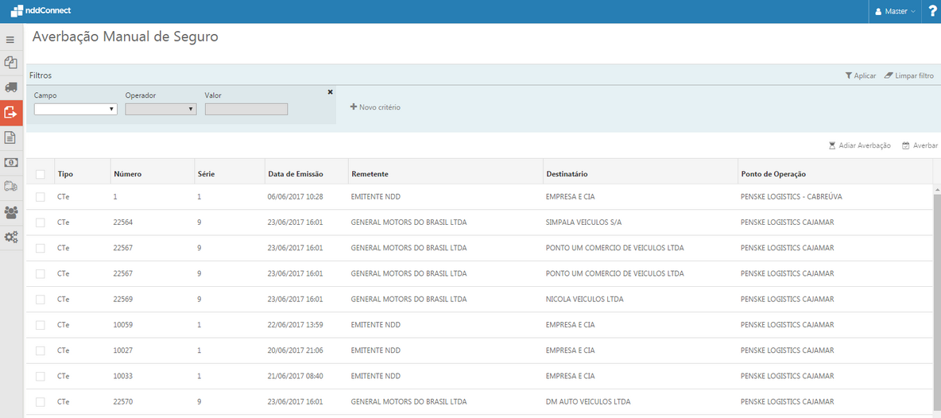Click the Valor input field
The height and width of the screenshot is (418, 941).
(x=246, y=109)
